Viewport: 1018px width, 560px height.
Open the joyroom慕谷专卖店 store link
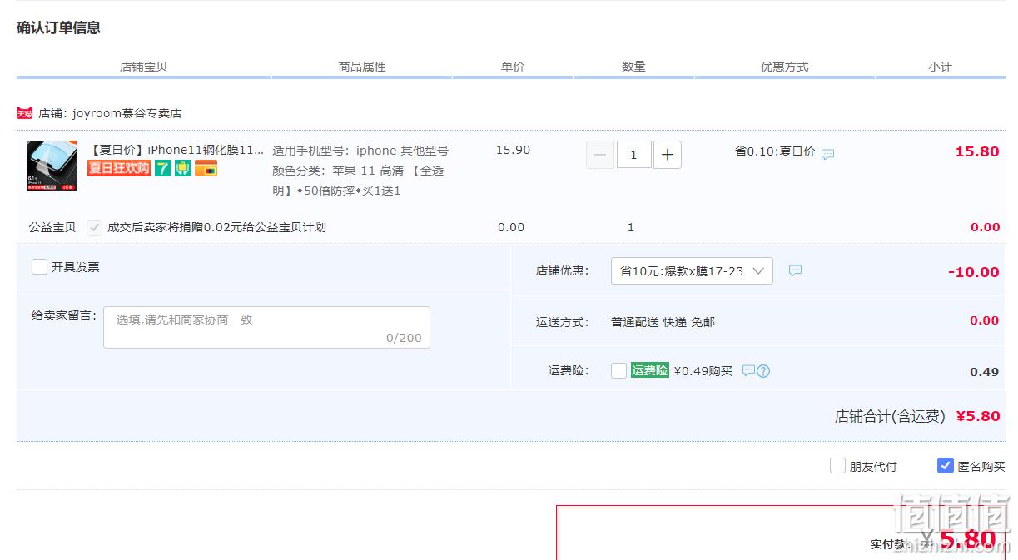[x=127, y=113]
